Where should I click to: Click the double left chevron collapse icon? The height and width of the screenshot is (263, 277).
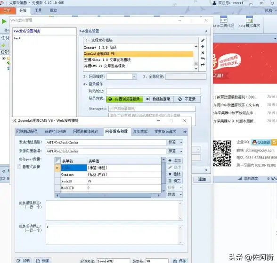point(4,171)
